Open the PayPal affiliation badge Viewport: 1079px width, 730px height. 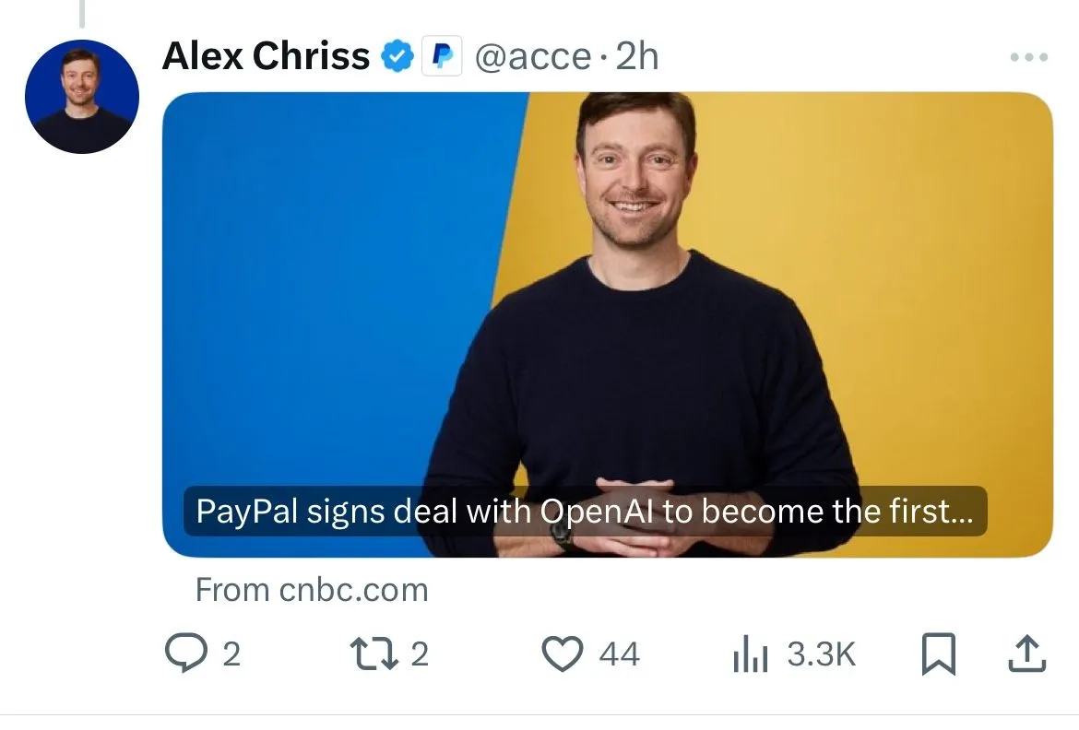(x=442, y=56)
